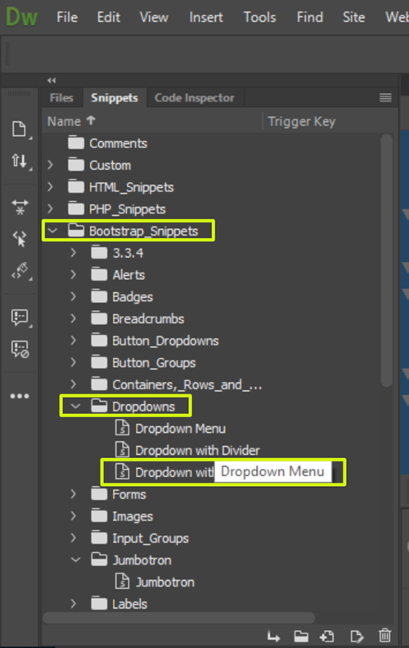
Task: Click the Trigger Key column header
Action: (x=302, y=121)
